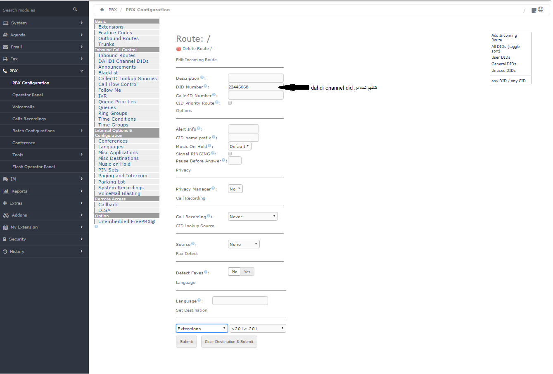Click help icon below Unembedded FreePBX
Image resolution: width=553 pixels, height=374 pixels.
tap(96, 226)
